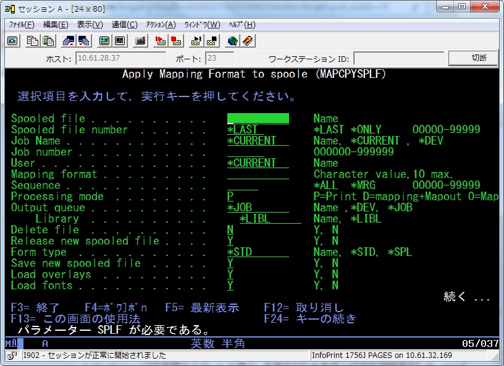Click the F4 prompt function key label
504x366 pixels.
click(116, 308)
